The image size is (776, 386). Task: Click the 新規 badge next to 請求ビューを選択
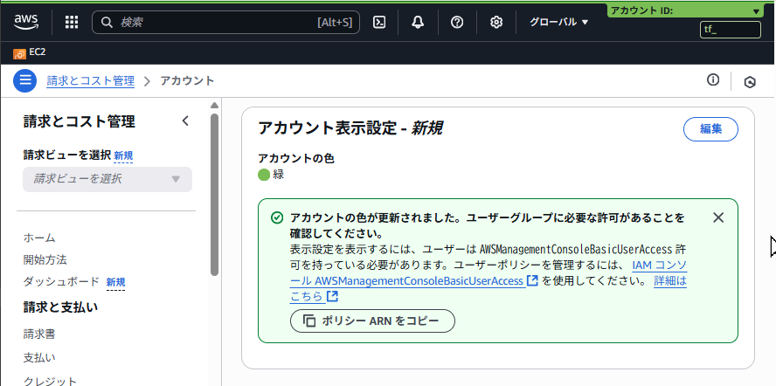123,155
